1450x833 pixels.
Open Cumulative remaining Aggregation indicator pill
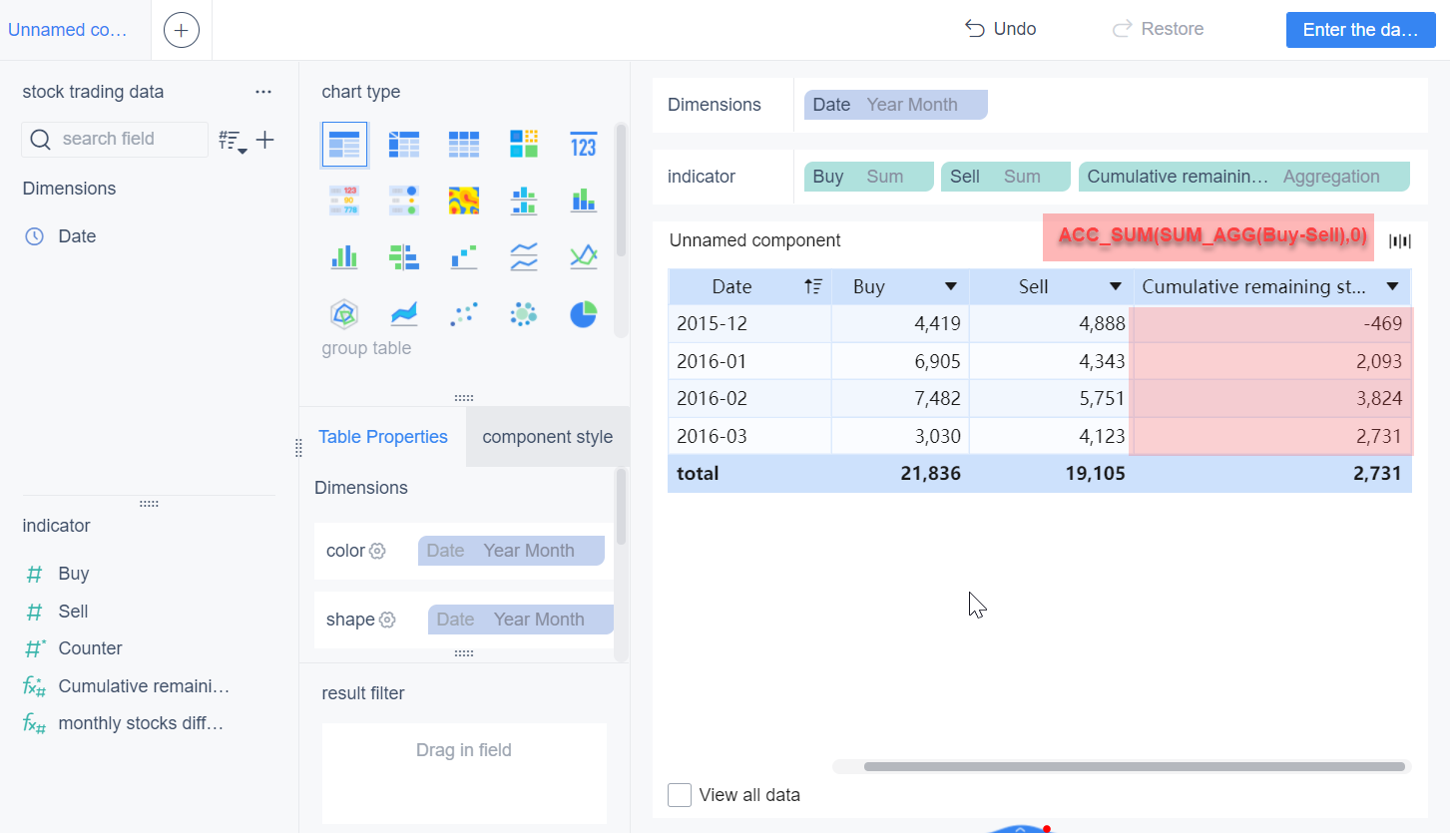[1244, 177]
